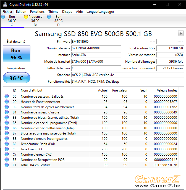Viewport: 186px width, 190px height.
Task: Click the Nom d'attribut column header
Action: (x=54, y=90)
